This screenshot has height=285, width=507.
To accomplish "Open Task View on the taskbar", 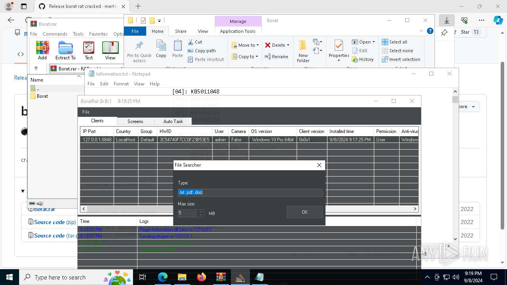I will pos(143,277).
